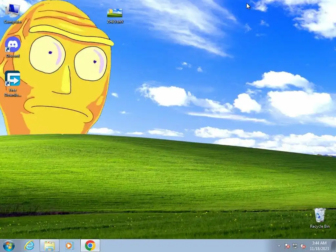
Task: Open the Windows Start menu orb
Action: point(9,245)
